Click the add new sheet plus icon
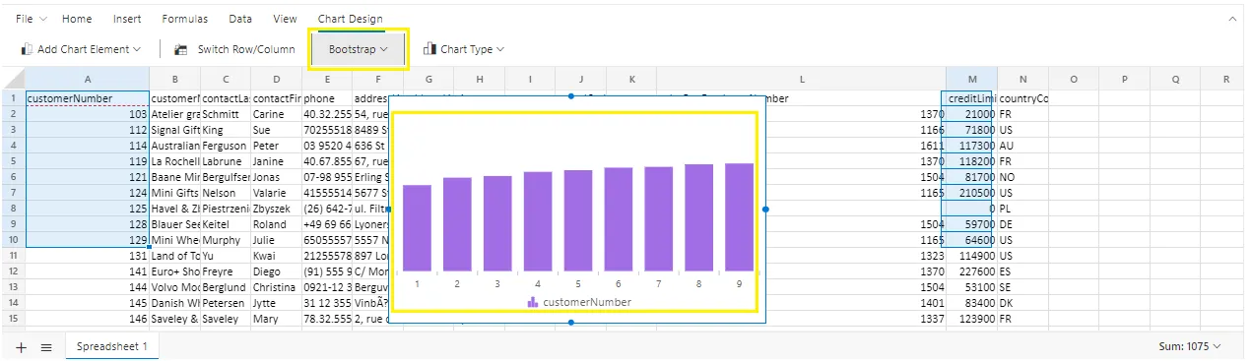The height and width of the screenshot is (361, 1252). [22, 347]
